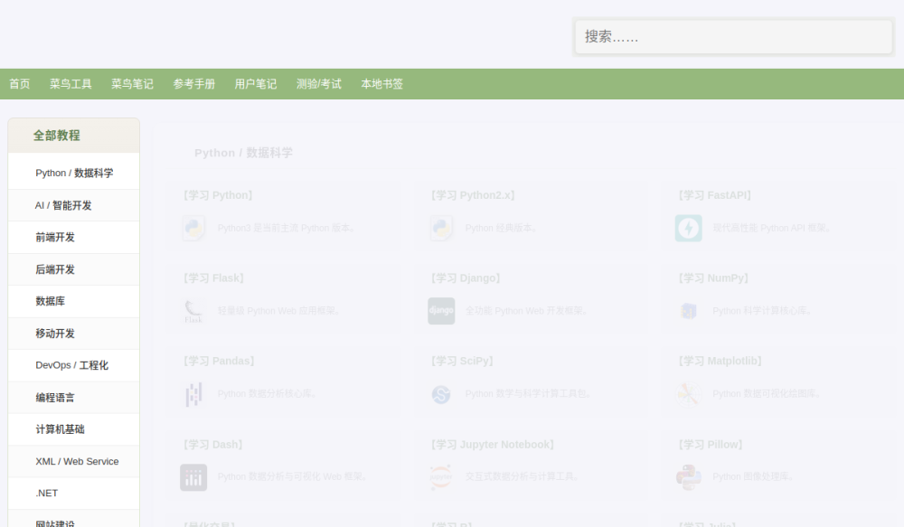Viewport: 904px width, 527px height.
Task: Open the 测验/考试 navigation item
Action: point(319,84)
